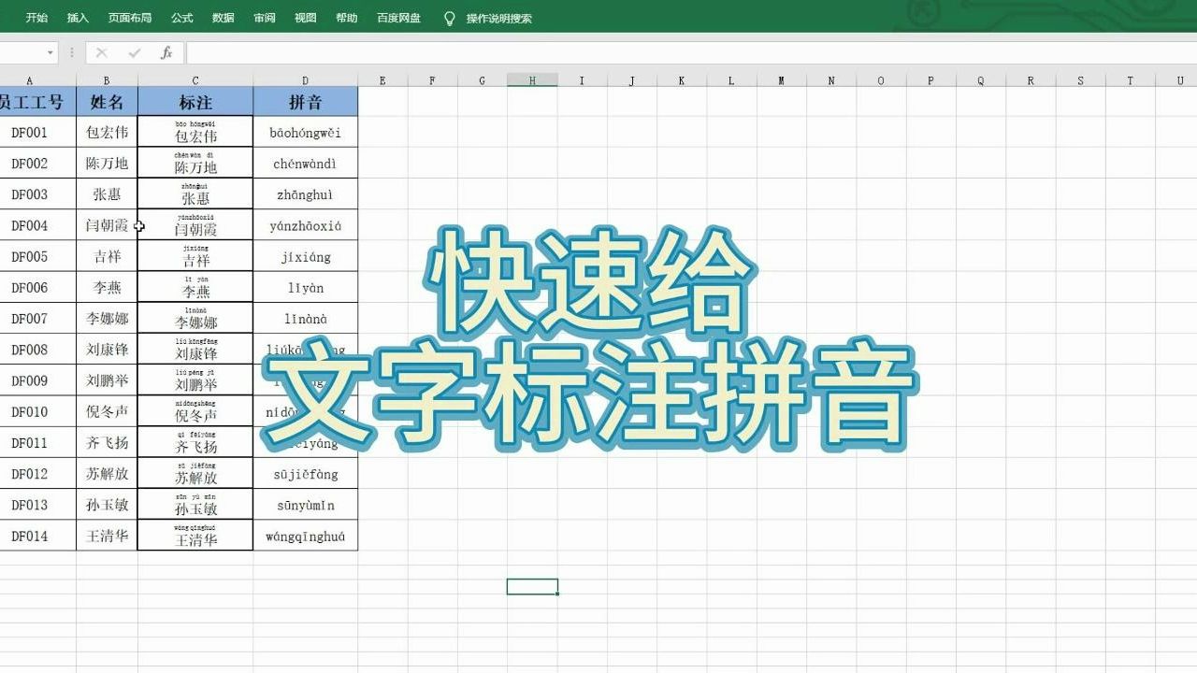Viewport: 1197px width, 673px height.
Task: Select column H by clicking its header
Action: (531, 79)
